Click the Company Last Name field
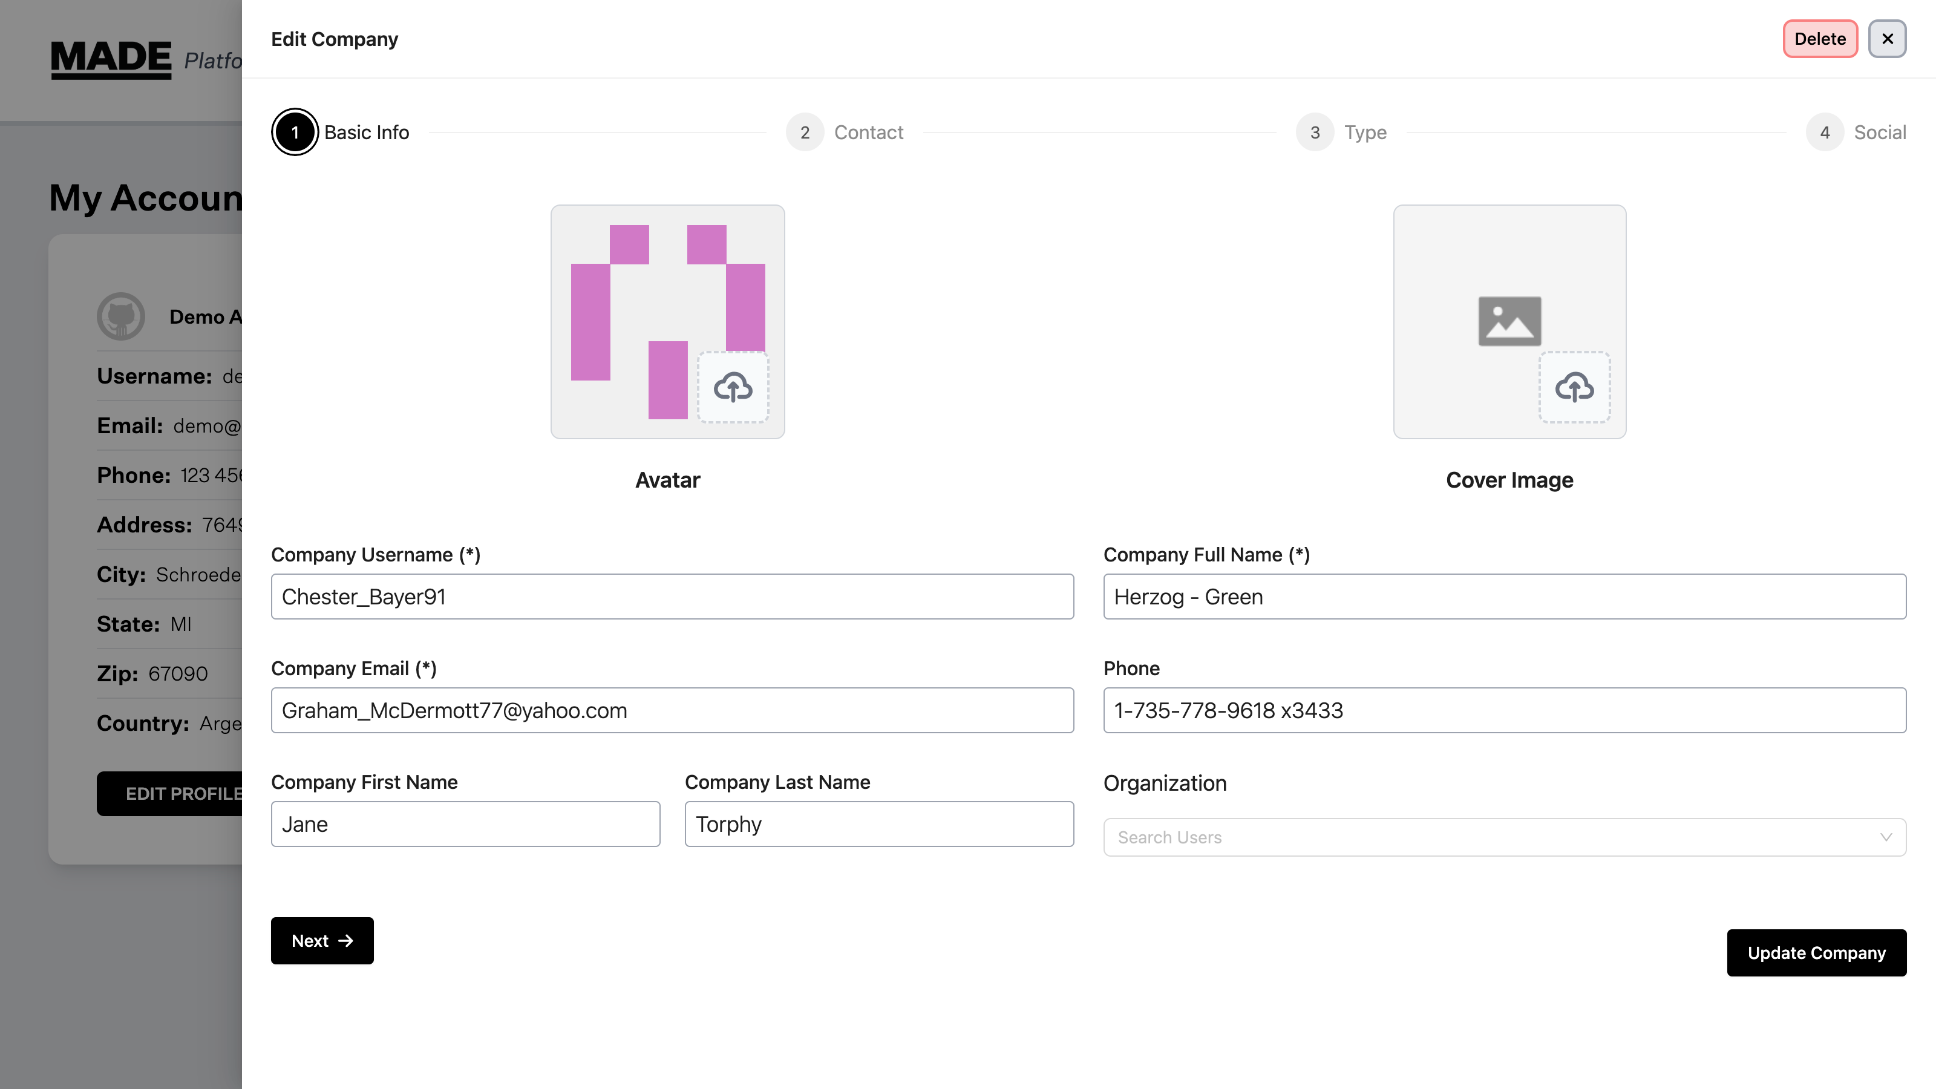 tap(878, 823)
